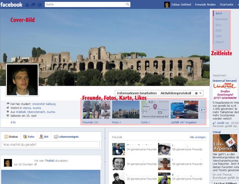Expand the '4' more sections dropdown

pyautogui.click(x=203, y=110)
